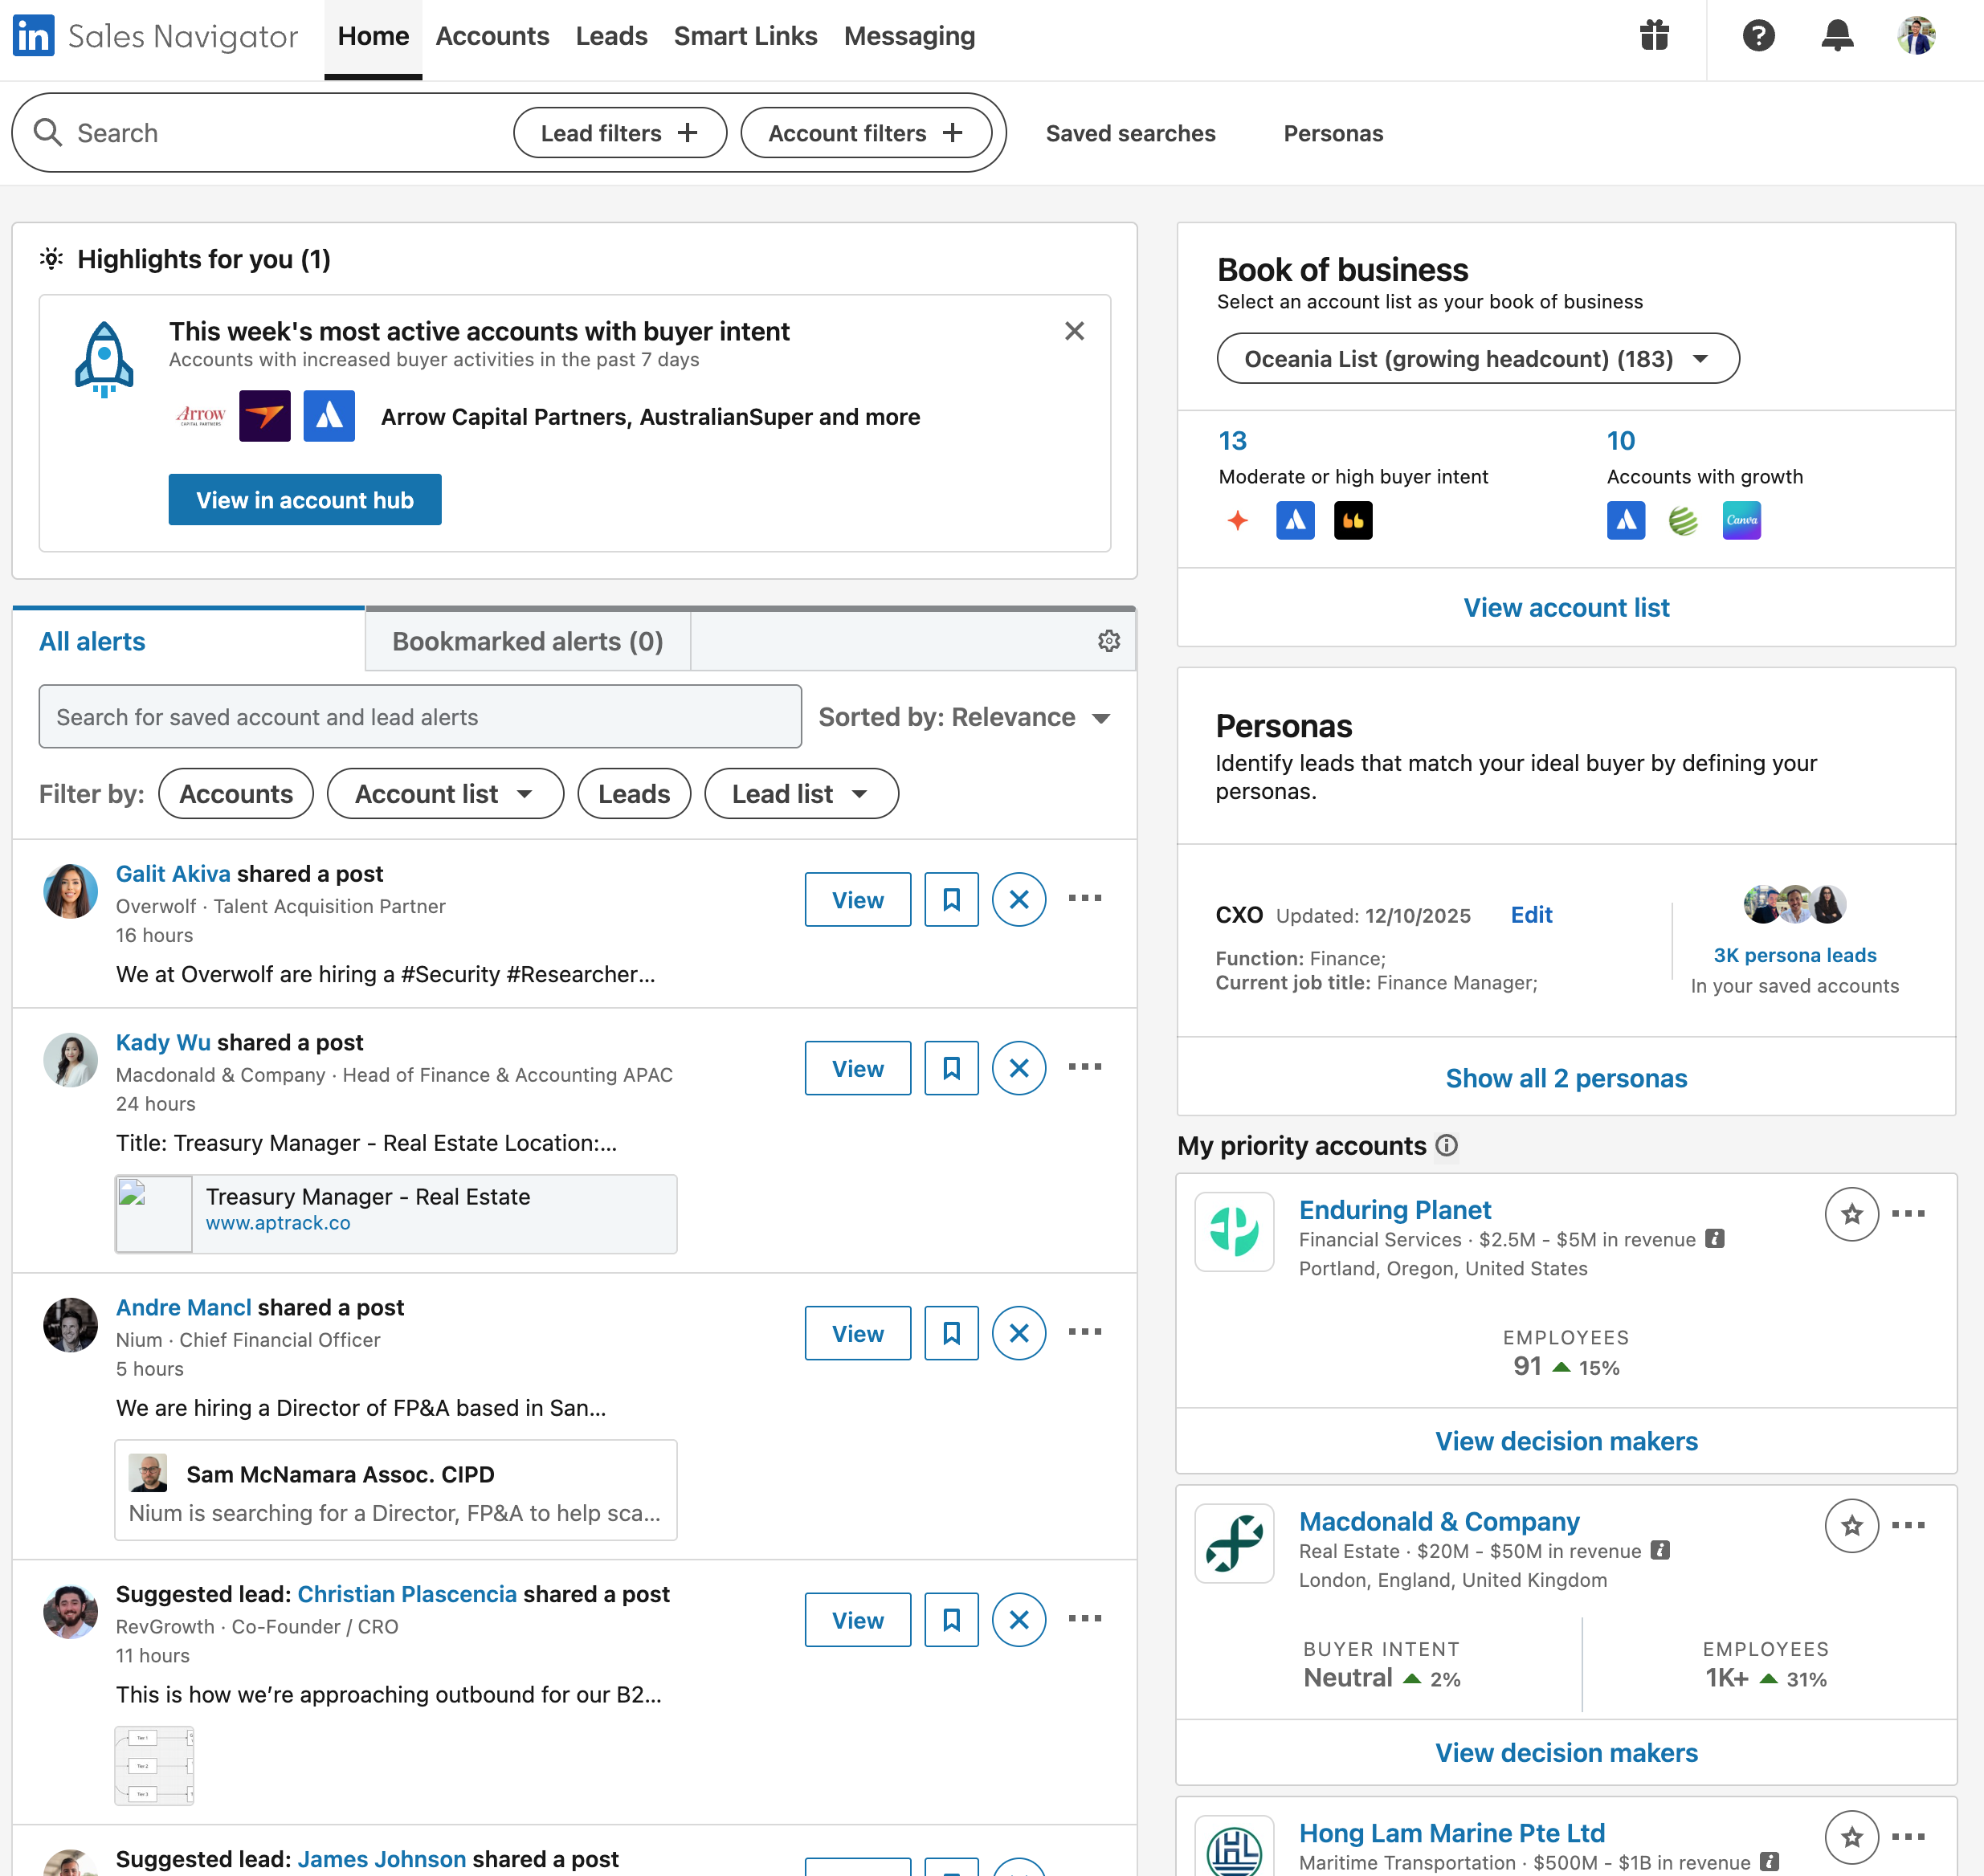Viewport: 1984px width, 1876px height.
Task: Dismiss Kady Wu's alert with the X icon
Action: tap(1018, 1067)
